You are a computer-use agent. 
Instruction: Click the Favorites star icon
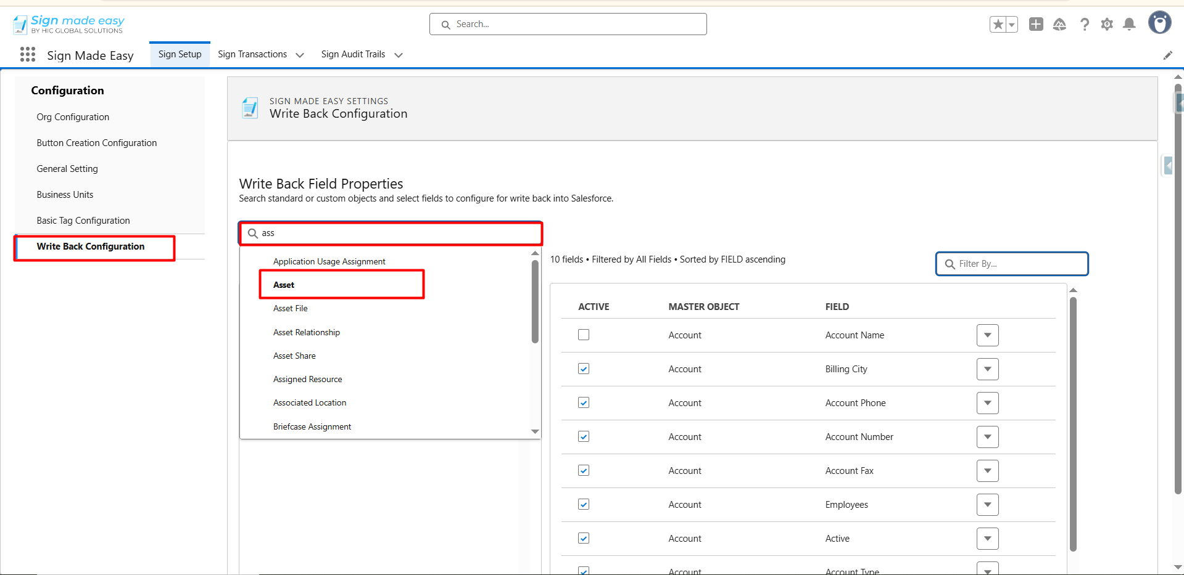[998, 25]
